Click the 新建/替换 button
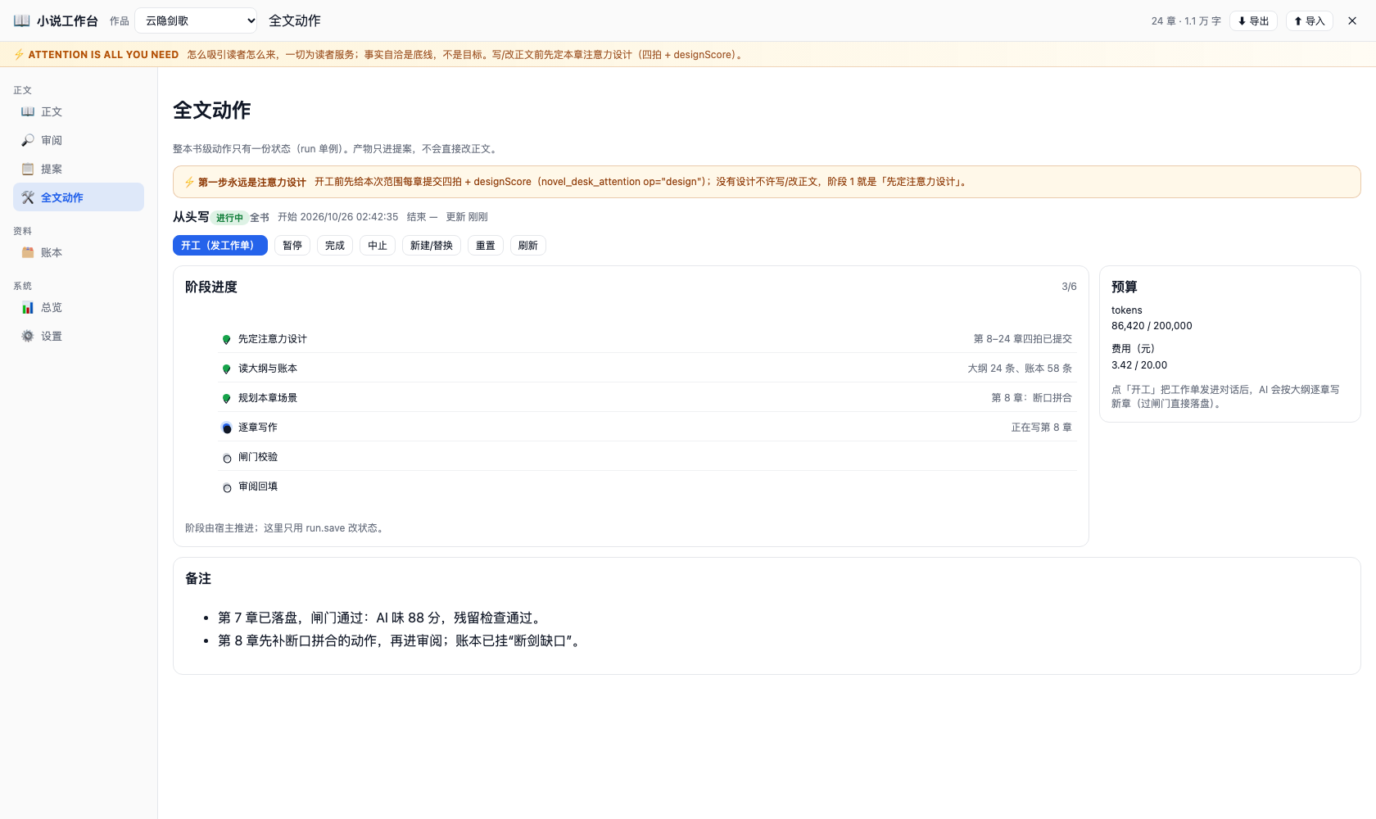 pos(432,245)
